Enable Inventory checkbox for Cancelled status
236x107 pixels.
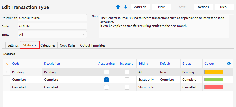127,87
